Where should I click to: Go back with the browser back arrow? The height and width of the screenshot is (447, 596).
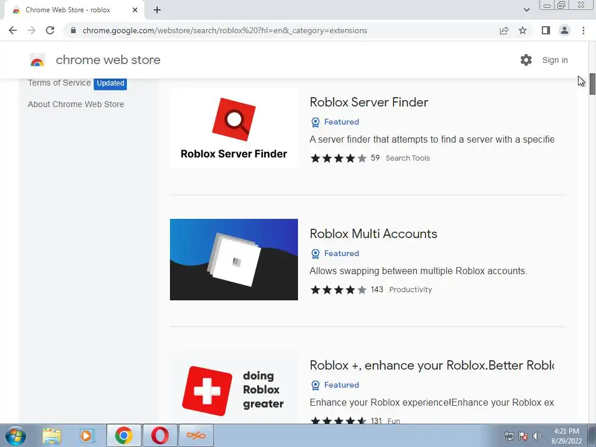(13, 30)
